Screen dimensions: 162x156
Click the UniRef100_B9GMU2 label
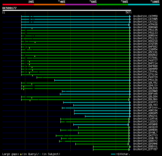pos(145,55)
